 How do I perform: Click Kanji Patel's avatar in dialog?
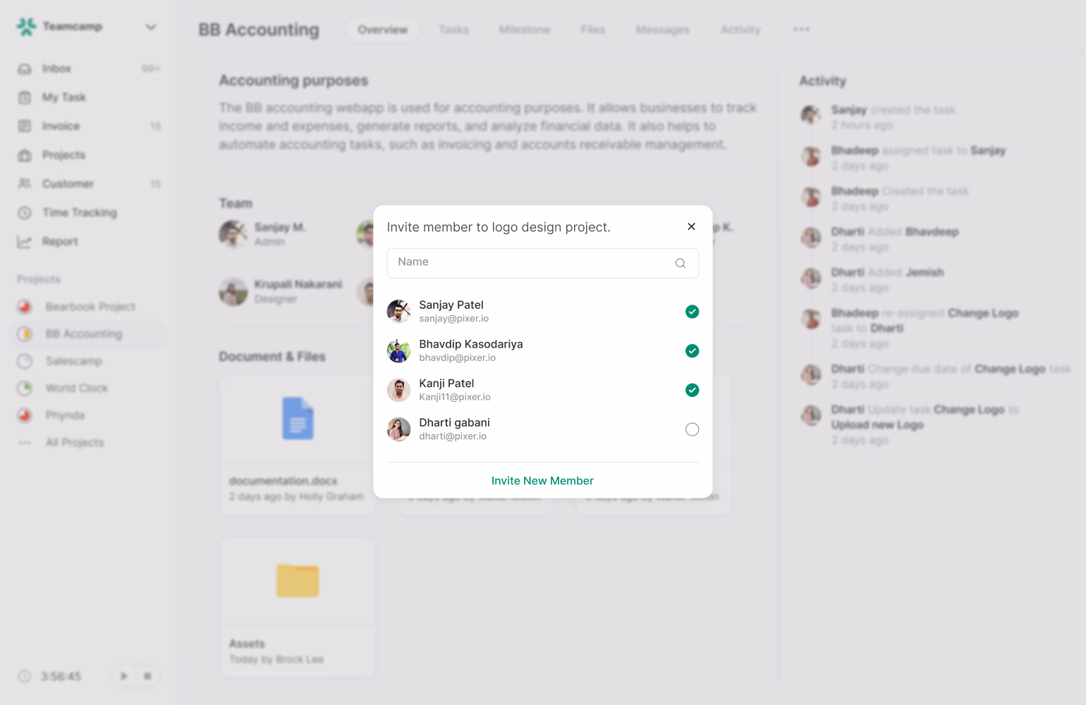398,390
